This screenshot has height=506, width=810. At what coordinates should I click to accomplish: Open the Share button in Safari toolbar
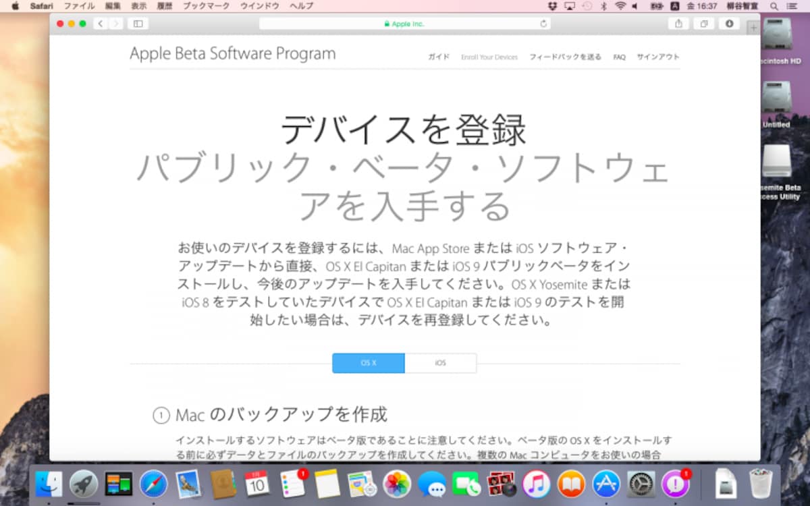pos(678,24)
